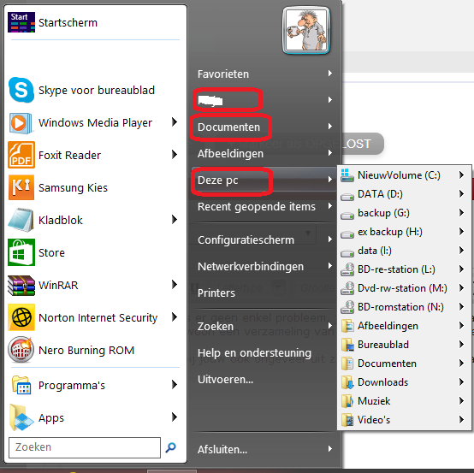Viewport: 474px width, 473px height.
Task: Expand NieuwVolume (C:) drive arrow
Action: (461, 174)
